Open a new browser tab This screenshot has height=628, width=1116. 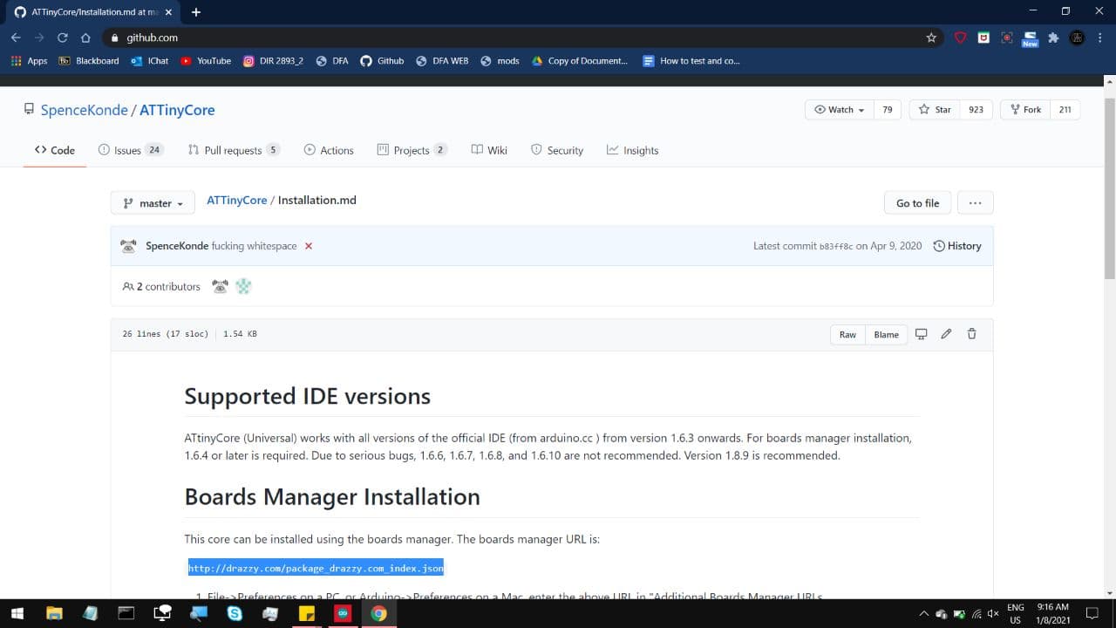tap(195, 12)
